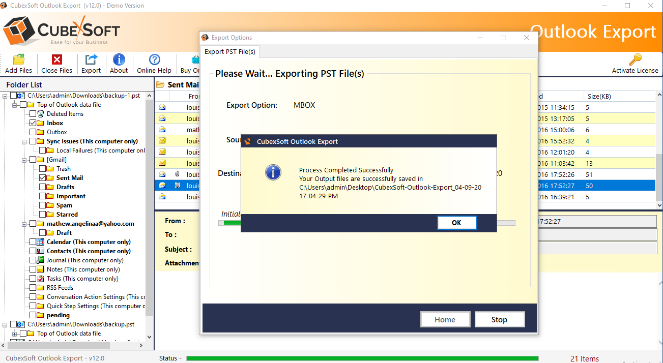Check the Top of Outlook data file checkbox under backup-1.pst
The image size is (663, 363).
click(x=23, y=105)
